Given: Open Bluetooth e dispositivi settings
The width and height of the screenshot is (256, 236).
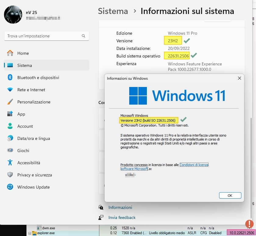Looking at the screenshot, I should (x=47, y=78).
